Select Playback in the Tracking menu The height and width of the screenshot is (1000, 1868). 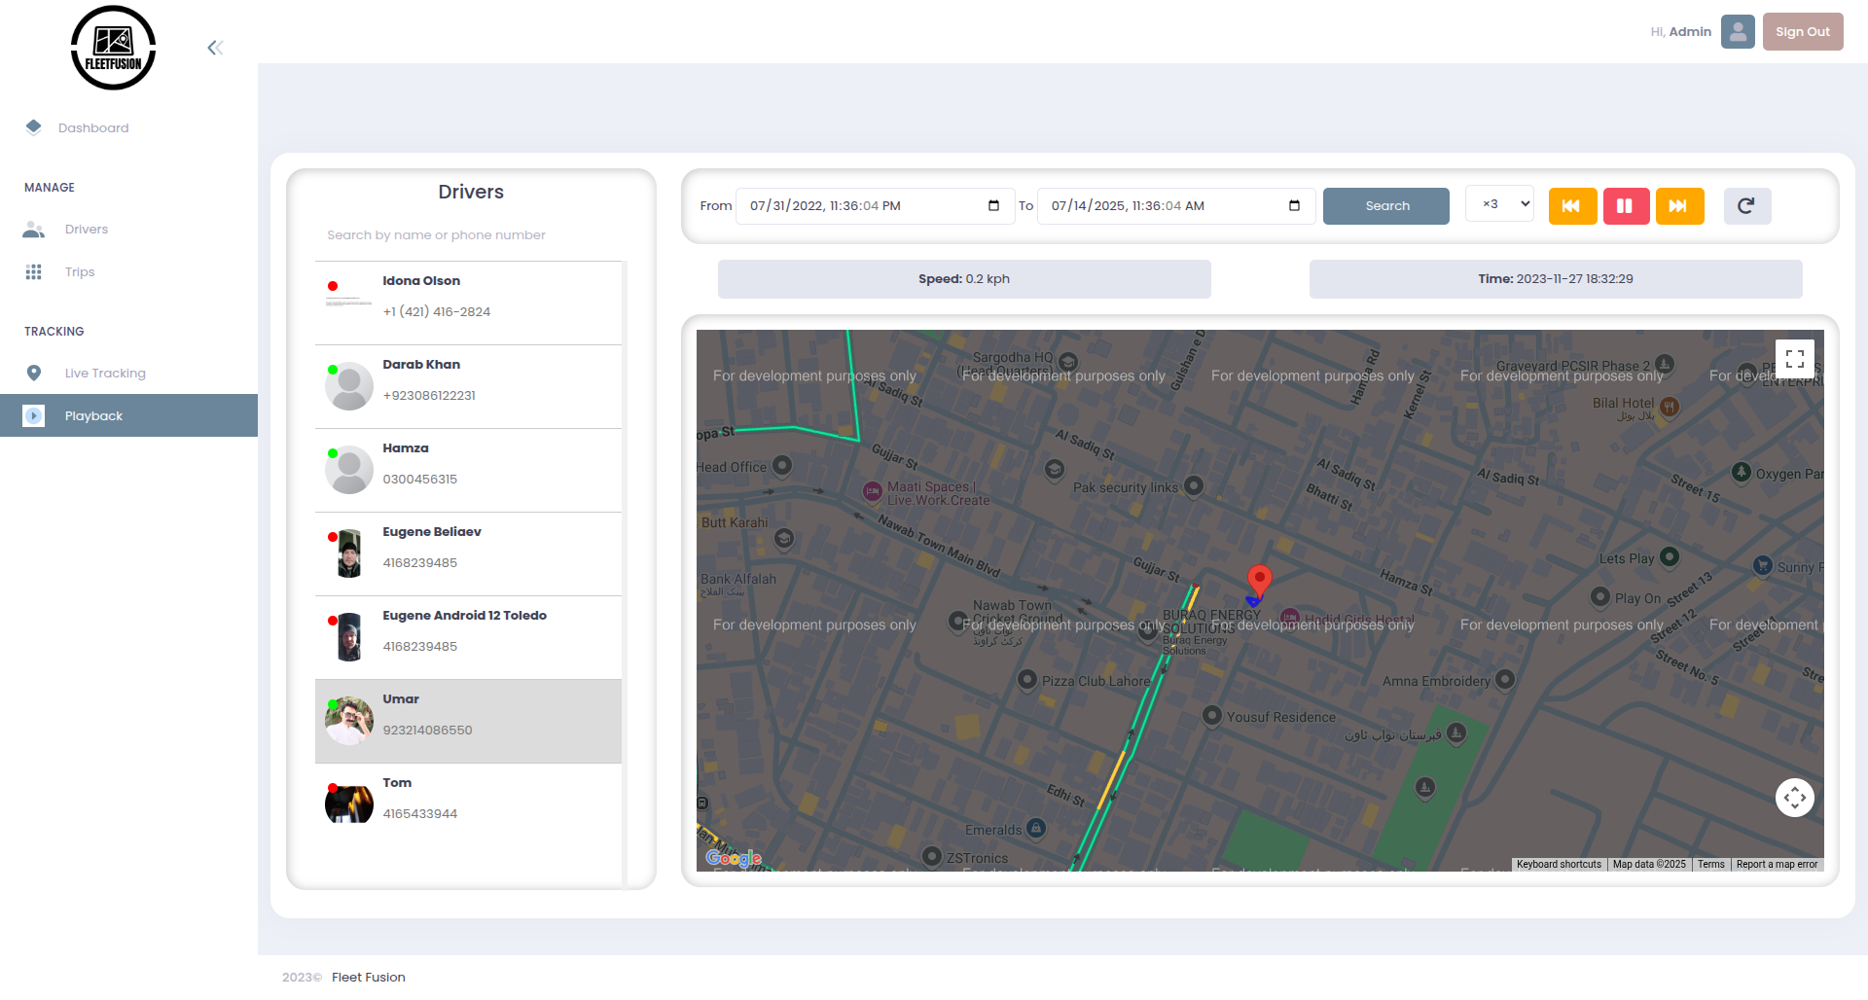[x=93, y=415]
